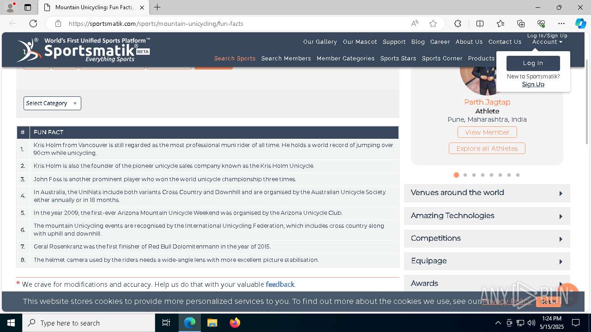Image resolution: width=591 pixels, height=332 pixels.
Task: Open tab actions menu icon
Action: pyautogui.click(x=28, y=7)
